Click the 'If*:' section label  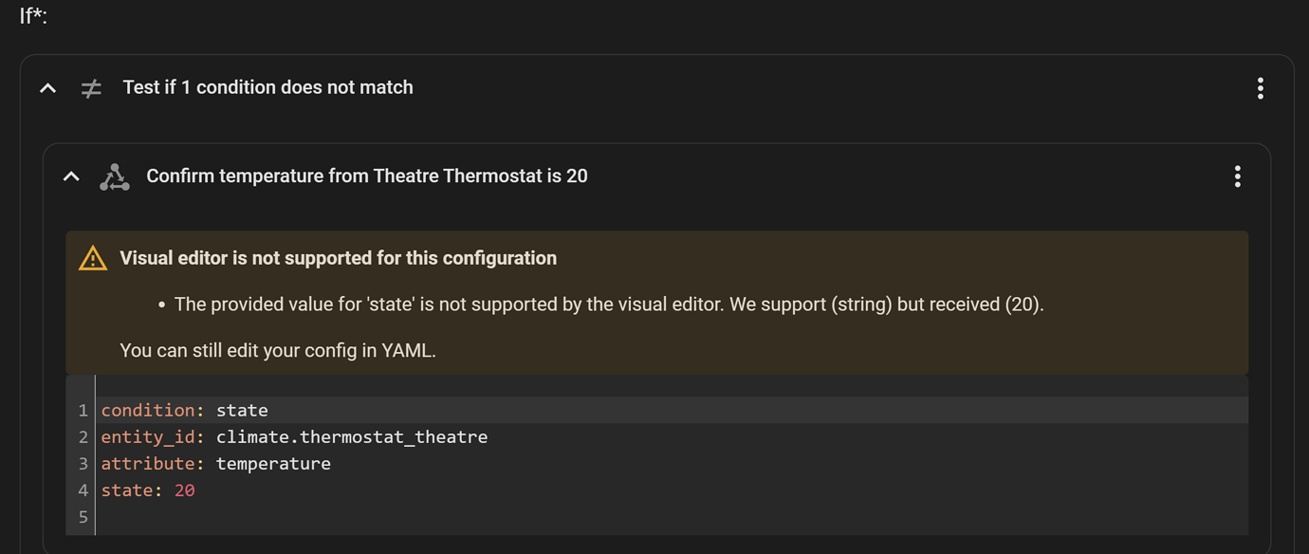(x=33, y=16)
